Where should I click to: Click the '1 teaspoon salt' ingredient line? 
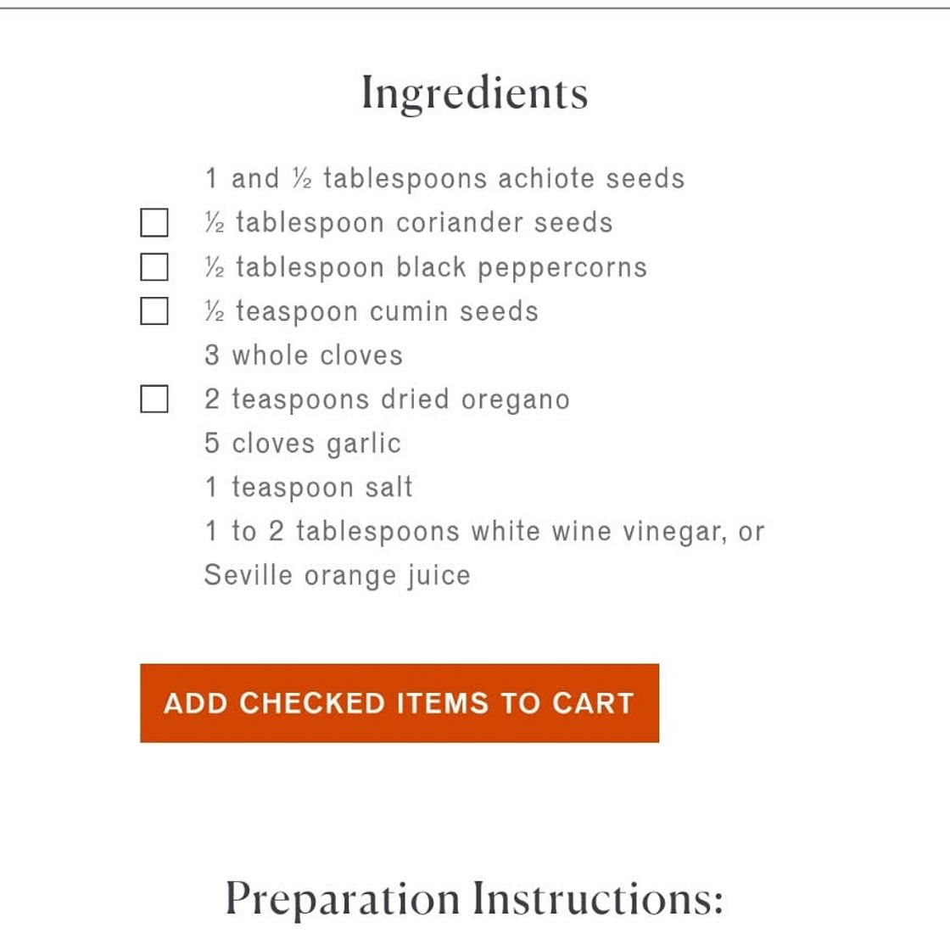pyautogui.click(x=309, y=488)
